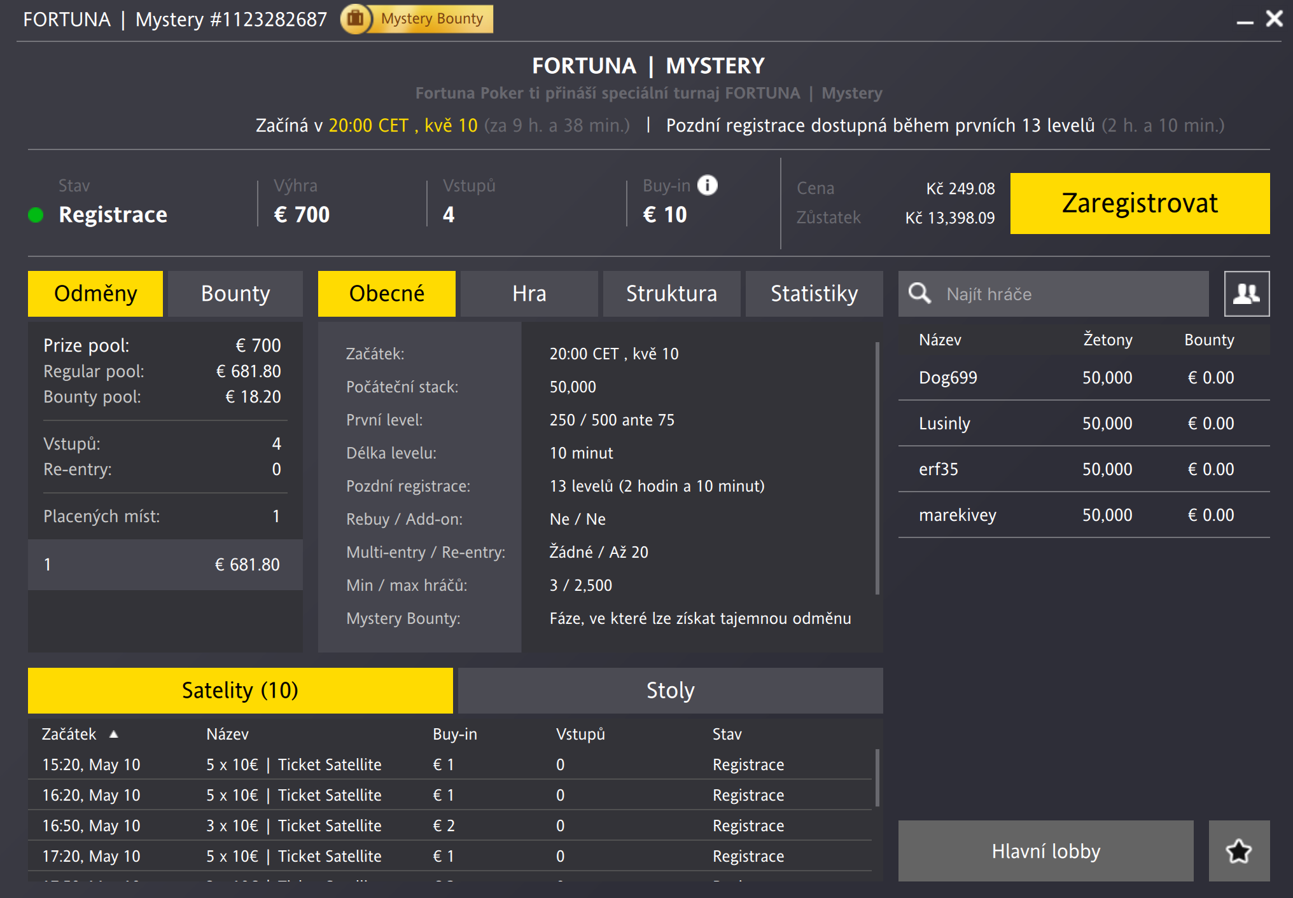Return to Hlavní lobby

[x=1045, y=850]
